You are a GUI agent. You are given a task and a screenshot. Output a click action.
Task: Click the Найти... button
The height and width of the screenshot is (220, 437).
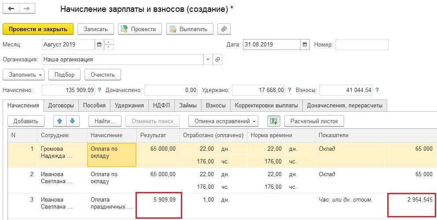[105, 121]
